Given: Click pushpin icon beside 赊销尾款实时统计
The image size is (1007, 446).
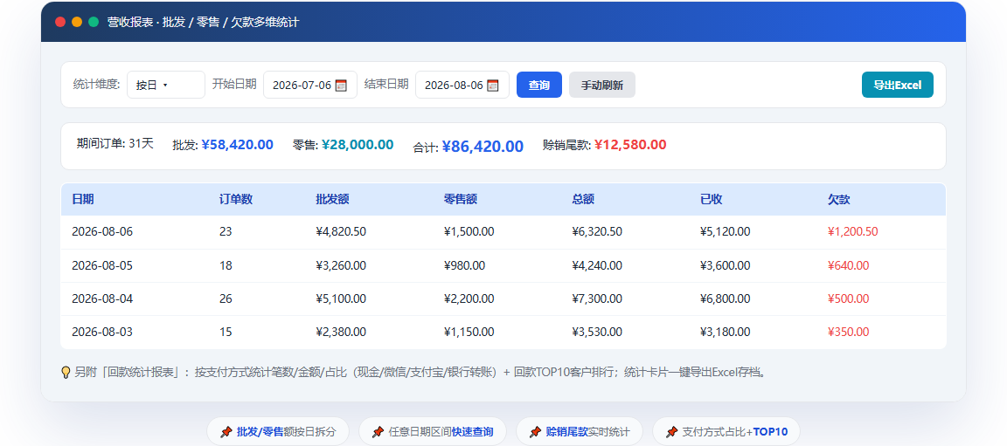Looking at the screenshot, I should (536, 432).
